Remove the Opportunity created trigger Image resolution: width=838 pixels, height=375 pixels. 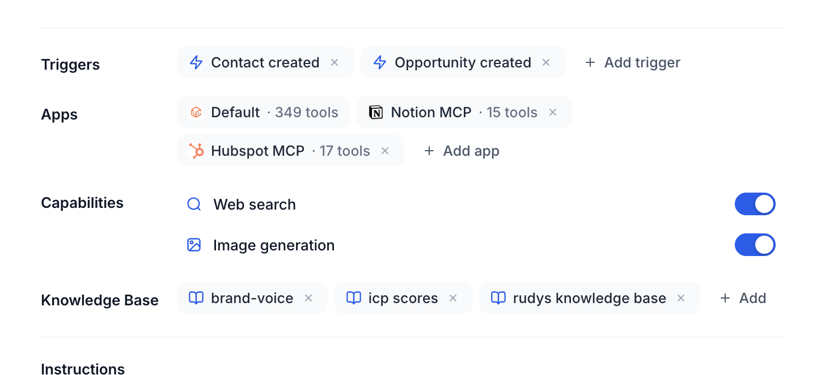pyautogui.click(x=546, y=62)
